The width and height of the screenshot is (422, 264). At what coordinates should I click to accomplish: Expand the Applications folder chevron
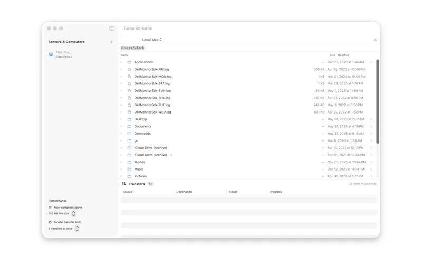click(371, 62)
